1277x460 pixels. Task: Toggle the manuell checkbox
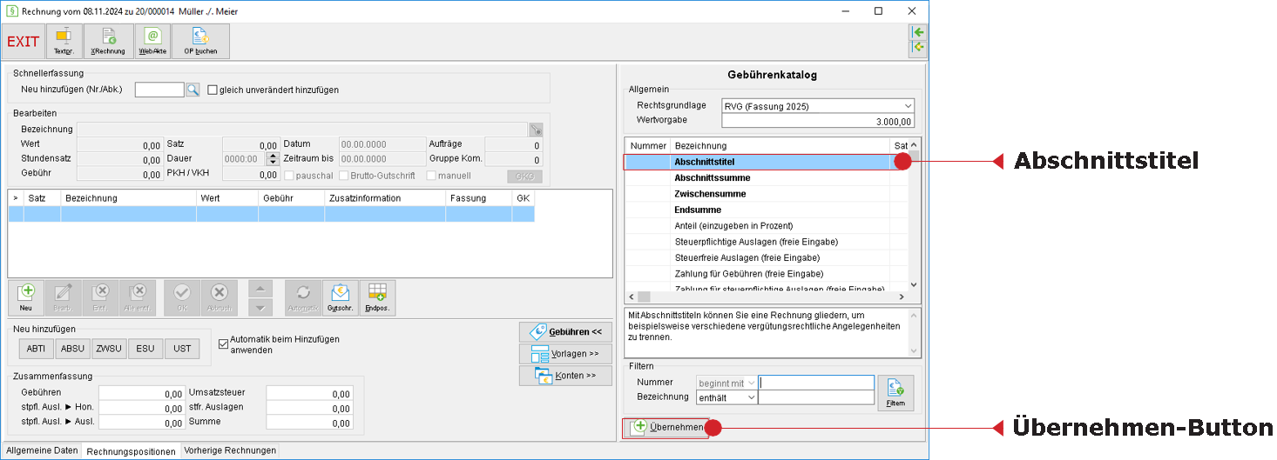click(x=431, y=176)
